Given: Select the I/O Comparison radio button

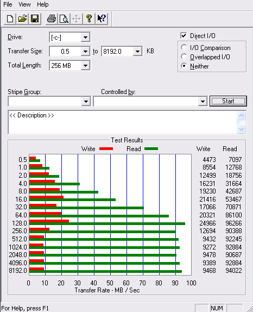Looking at the screenshot, I should (x=184, y=47).
